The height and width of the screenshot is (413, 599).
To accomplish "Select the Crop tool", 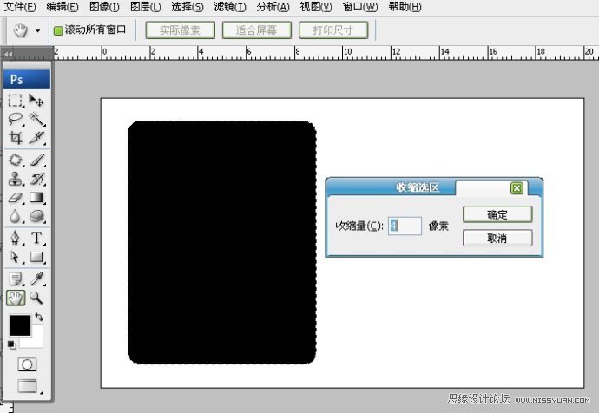I will click(16, 137).
